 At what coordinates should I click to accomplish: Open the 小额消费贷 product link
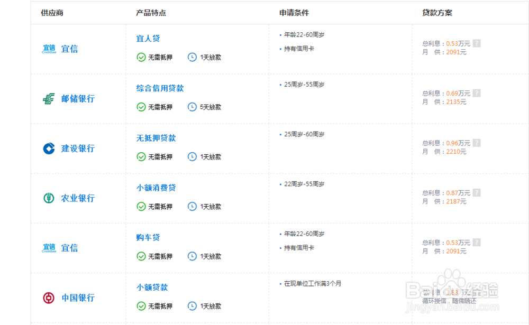coord(156,188)
